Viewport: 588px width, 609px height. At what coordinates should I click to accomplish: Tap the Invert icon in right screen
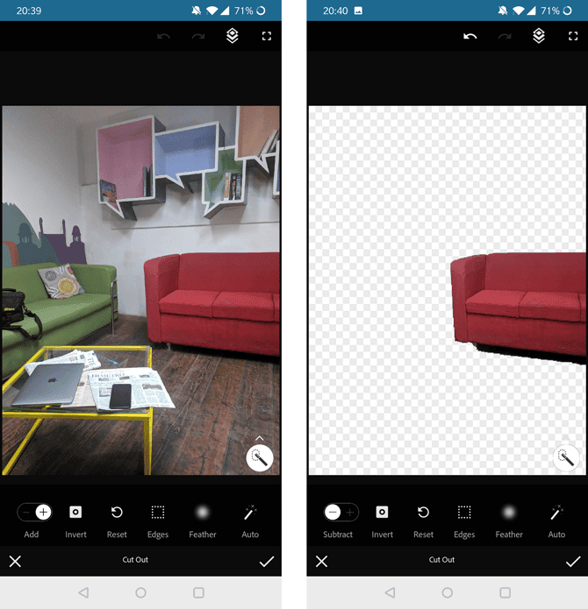click(382, 513)
